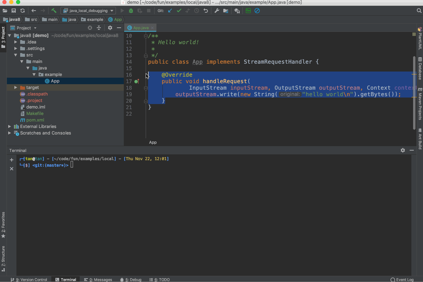This screenshot has height=282, width=423.
Task: Click java8 in the navigation breadcrumb
Action: (11, 20)
